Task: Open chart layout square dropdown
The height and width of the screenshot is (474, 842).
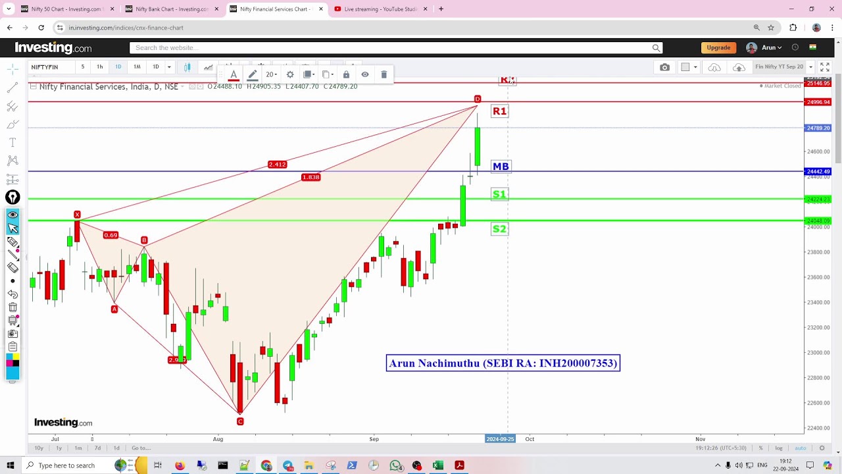Action: [688, 67]
